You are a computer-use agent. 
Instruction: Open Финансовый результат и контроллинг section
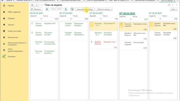17,44
